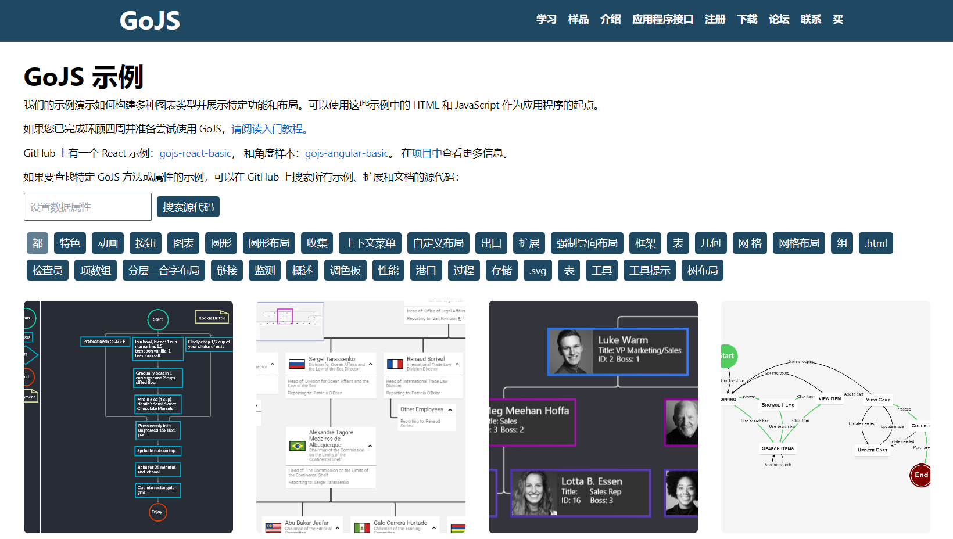Open the 学习 navigation item
Screen dimensions: 953x539
pyautogui.click(x=546, y=19)
